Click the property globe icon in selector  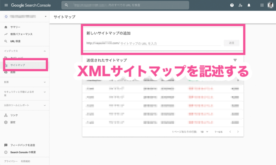tap(6, 16)
